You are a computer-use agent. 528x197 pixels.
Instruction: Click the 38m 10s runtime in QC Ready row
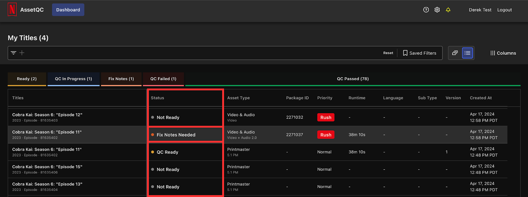pos(357,152)
